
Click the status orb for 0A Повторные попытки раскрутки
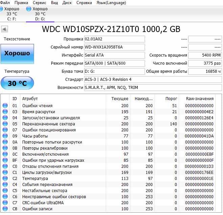5,142
